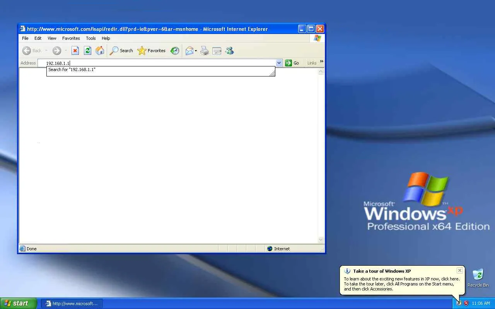Click the Internet Explorer taskbar button

click(72, 304)
